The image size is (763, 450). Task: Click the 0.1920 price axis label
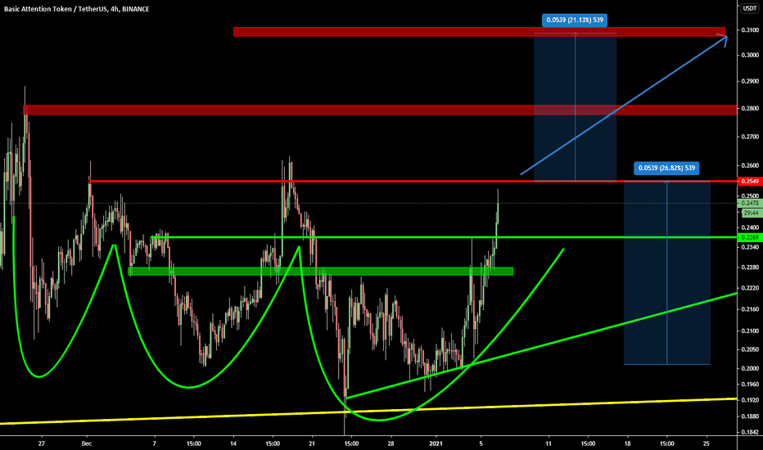(x=750, y=400)
